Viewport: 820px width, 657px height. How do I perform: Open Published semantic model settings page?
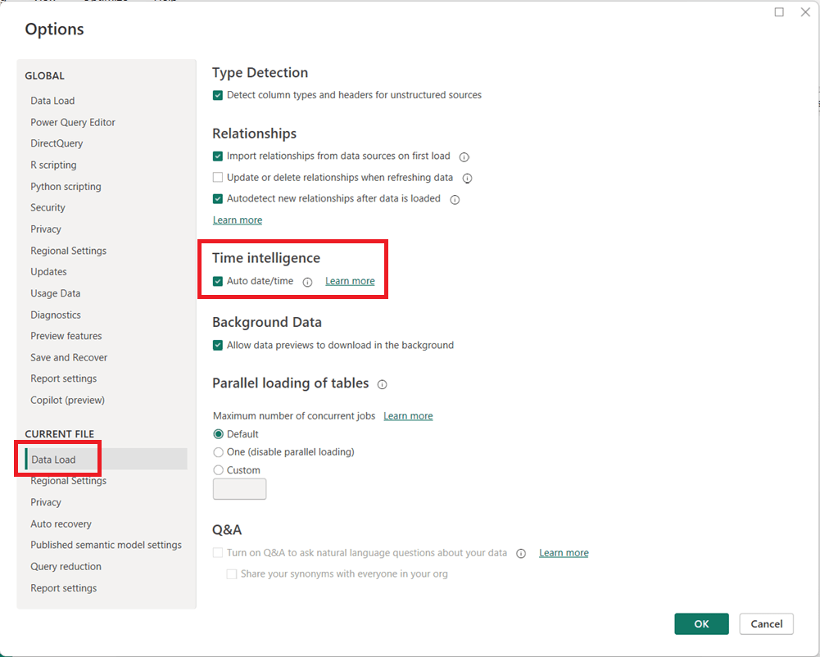click(x=106, y=545)
